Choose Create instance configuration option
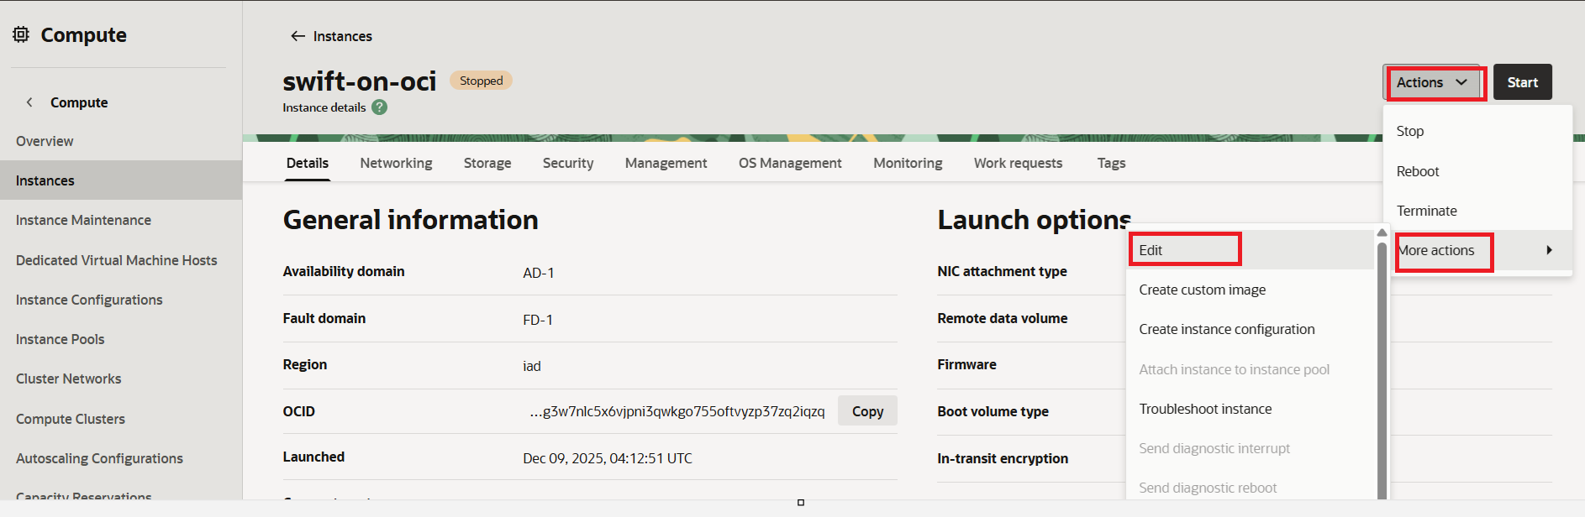Image resolution: width=1585 pixels, height=517 pixels. [x=1251, y=329]
